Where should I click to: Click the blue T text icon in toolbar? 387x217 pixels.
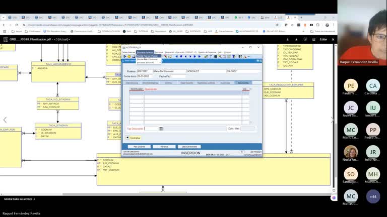(x=233, y=57)
